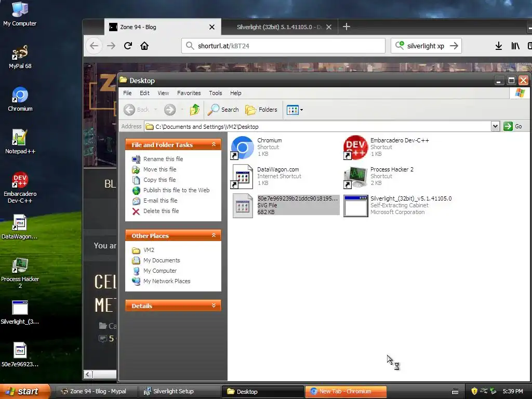The width and height of the screenshot is (532, 399).
Task: Open Tools menu in Desktop window
Action: tap(216, 93)
